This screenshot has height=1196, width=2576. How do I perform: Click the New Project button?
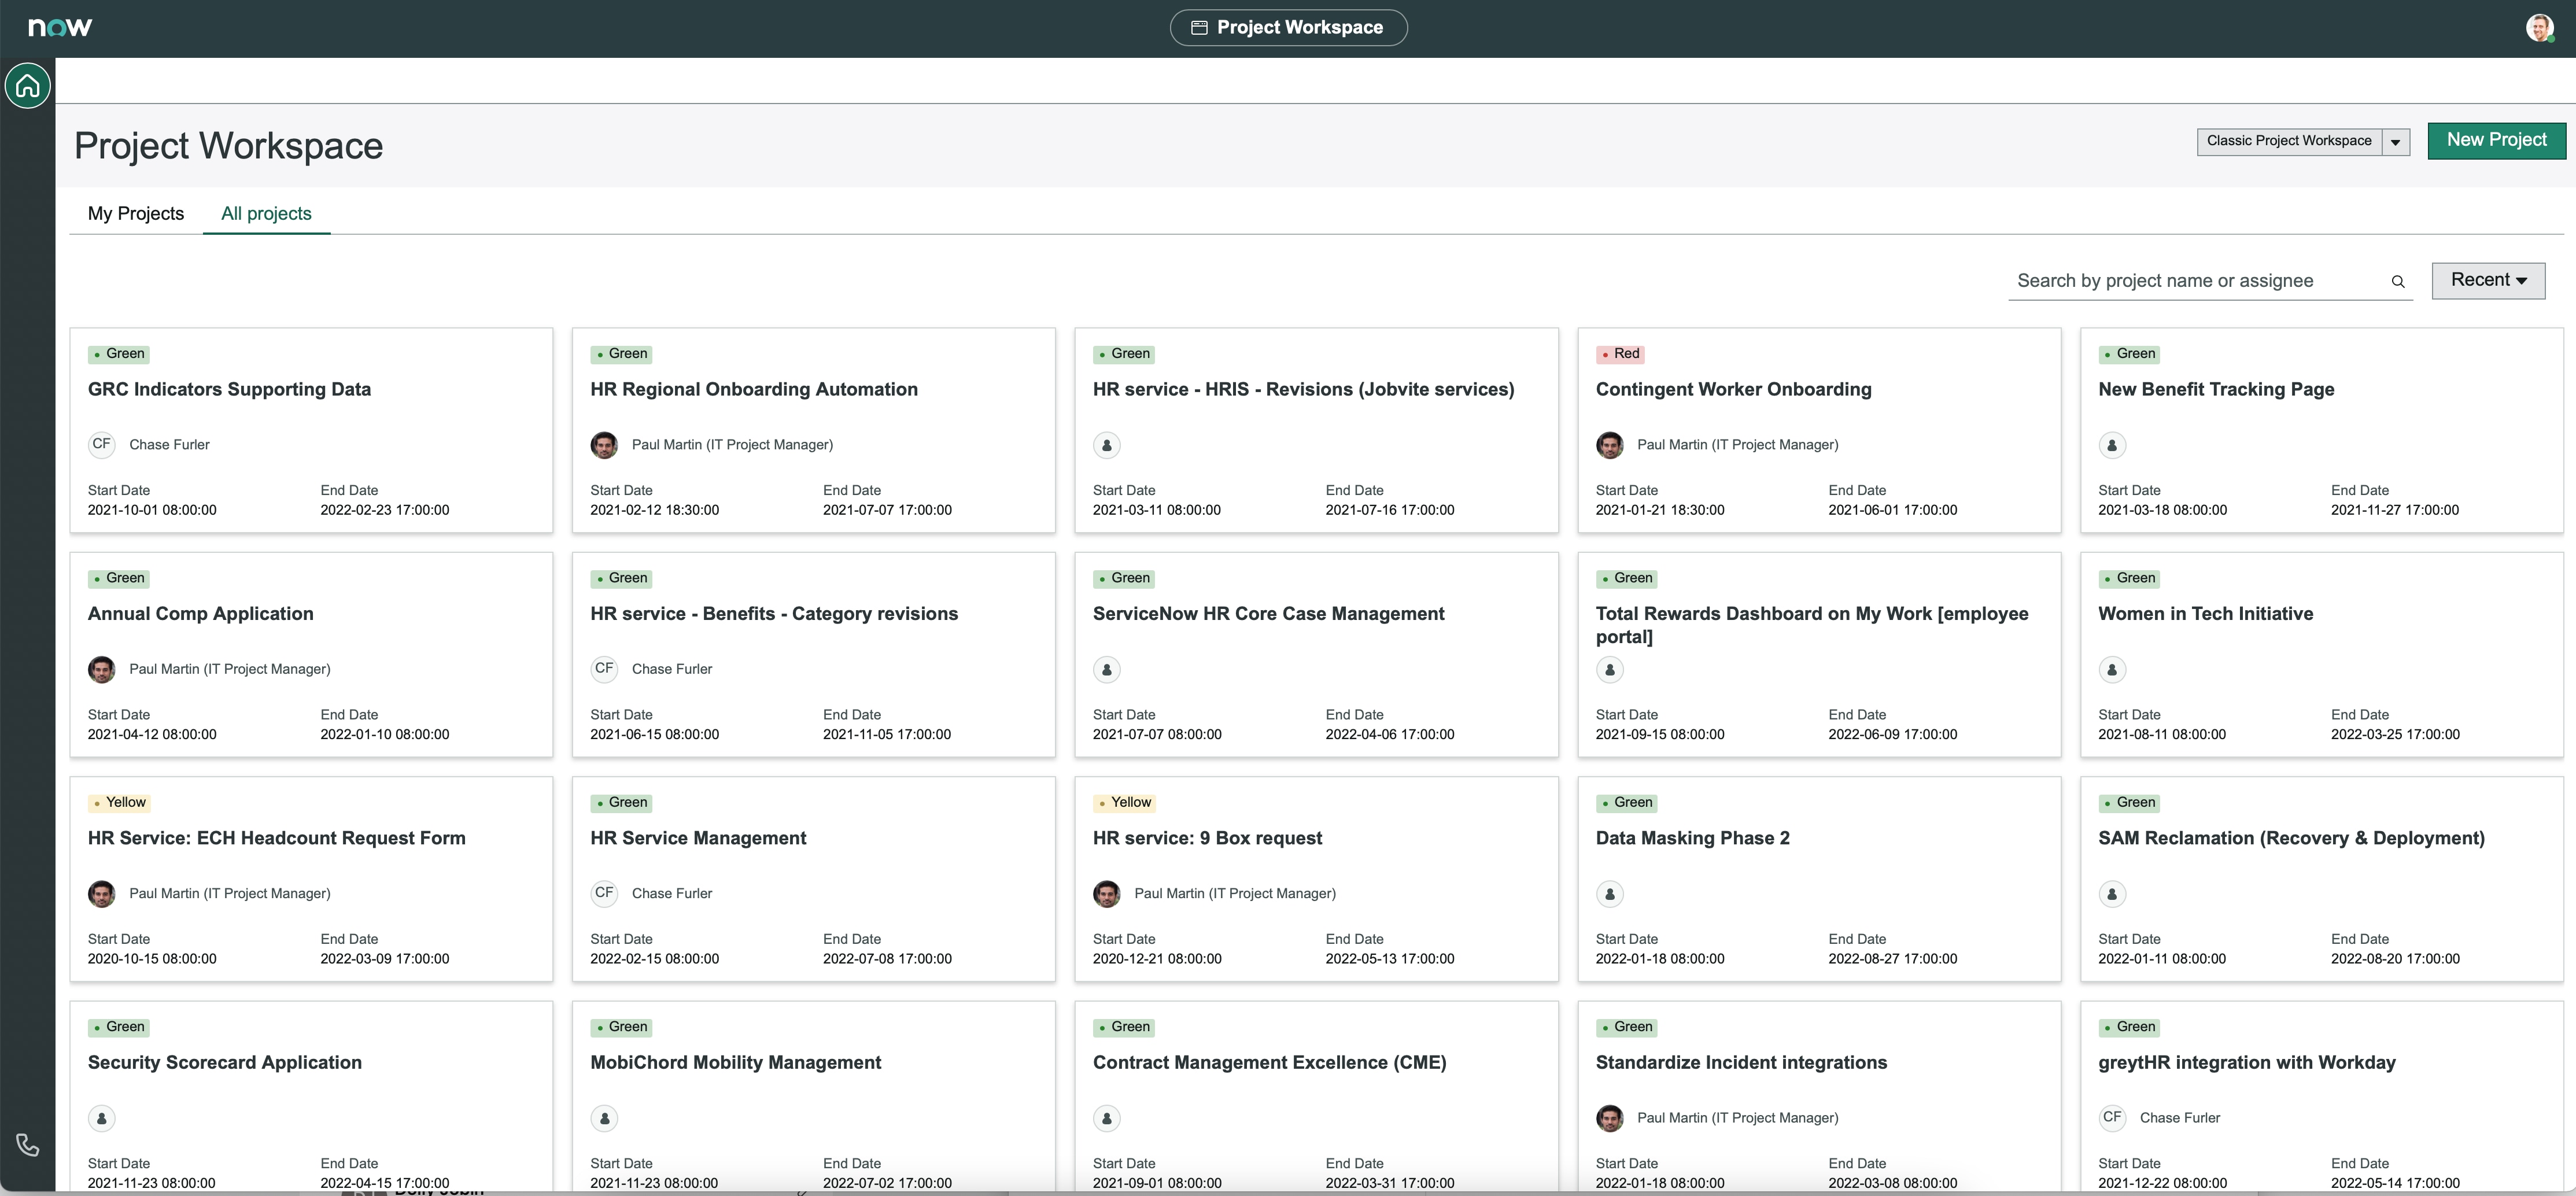[x=2496, y=140]
